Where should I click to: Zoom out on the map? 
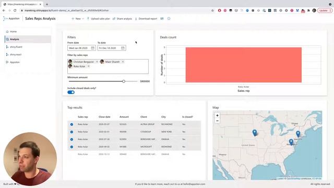217,121
